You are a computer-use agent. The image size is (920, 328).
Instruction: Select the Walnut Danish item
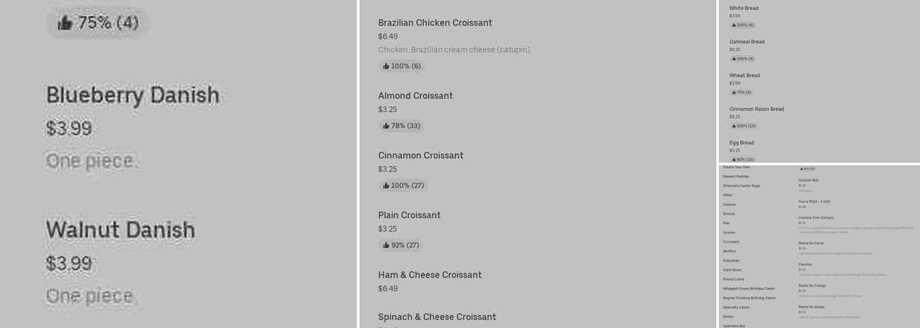(x=120, y=230)
